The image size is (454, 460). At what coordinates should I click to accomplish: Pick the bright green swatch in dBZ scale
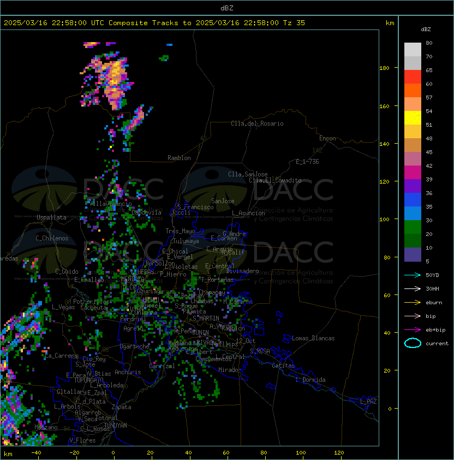(x=413, y=227)
